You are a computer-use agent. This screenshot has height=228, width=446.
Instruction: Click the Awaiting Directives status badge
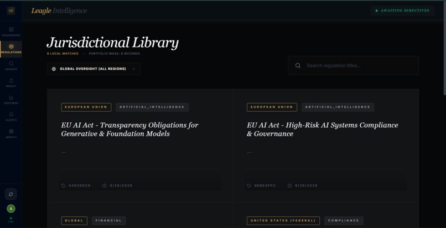point(402,11)
